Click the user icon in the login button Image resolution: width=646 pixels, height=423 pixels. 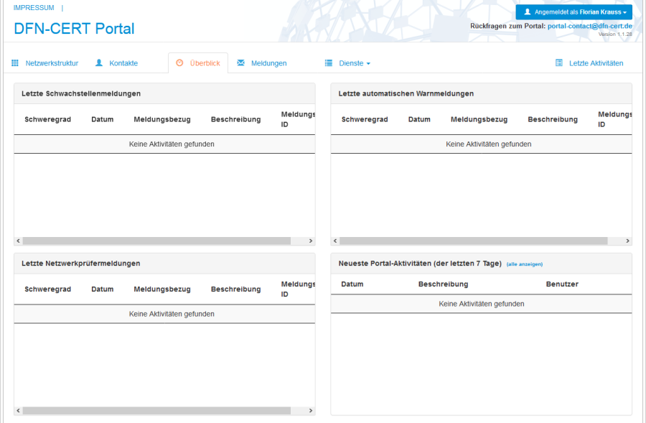tap(526, 11)
